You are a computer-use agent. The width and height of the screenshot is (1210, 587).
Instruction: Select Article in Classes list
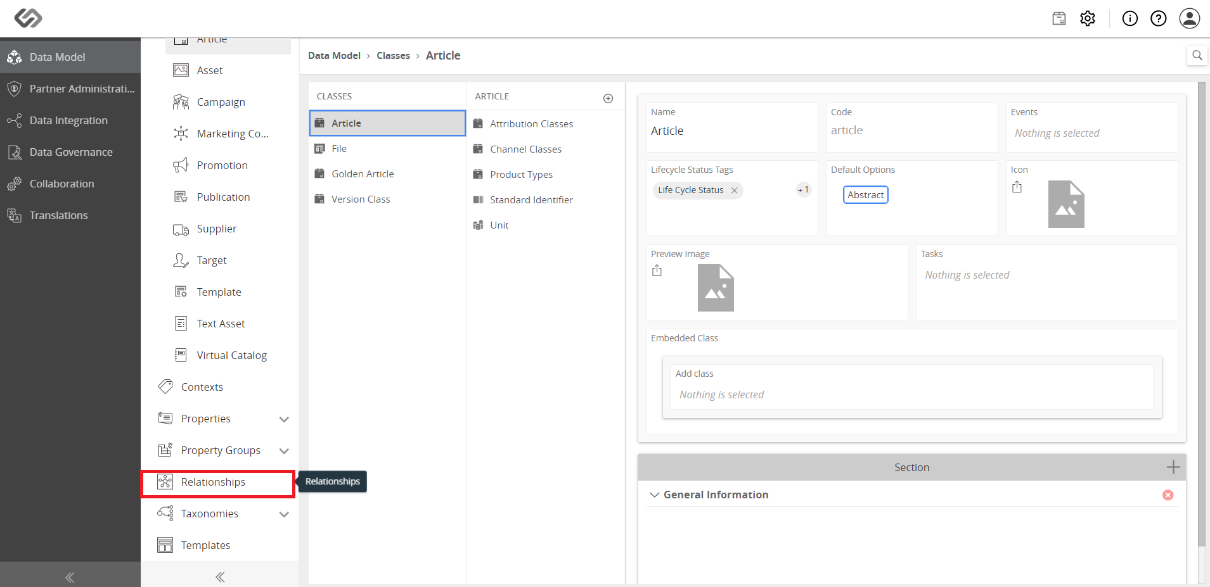tap(387, 123)
